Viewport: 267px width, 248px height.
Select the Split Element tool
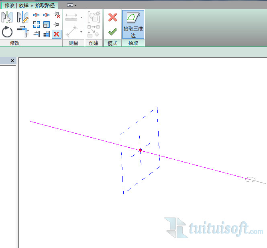tap(37, 15)
